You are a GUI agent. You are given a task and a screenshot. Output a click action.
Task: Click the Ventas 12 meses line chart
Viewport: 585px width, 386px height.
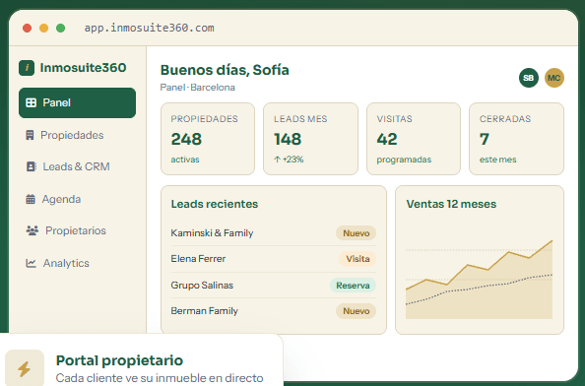(x=479, y=280)
